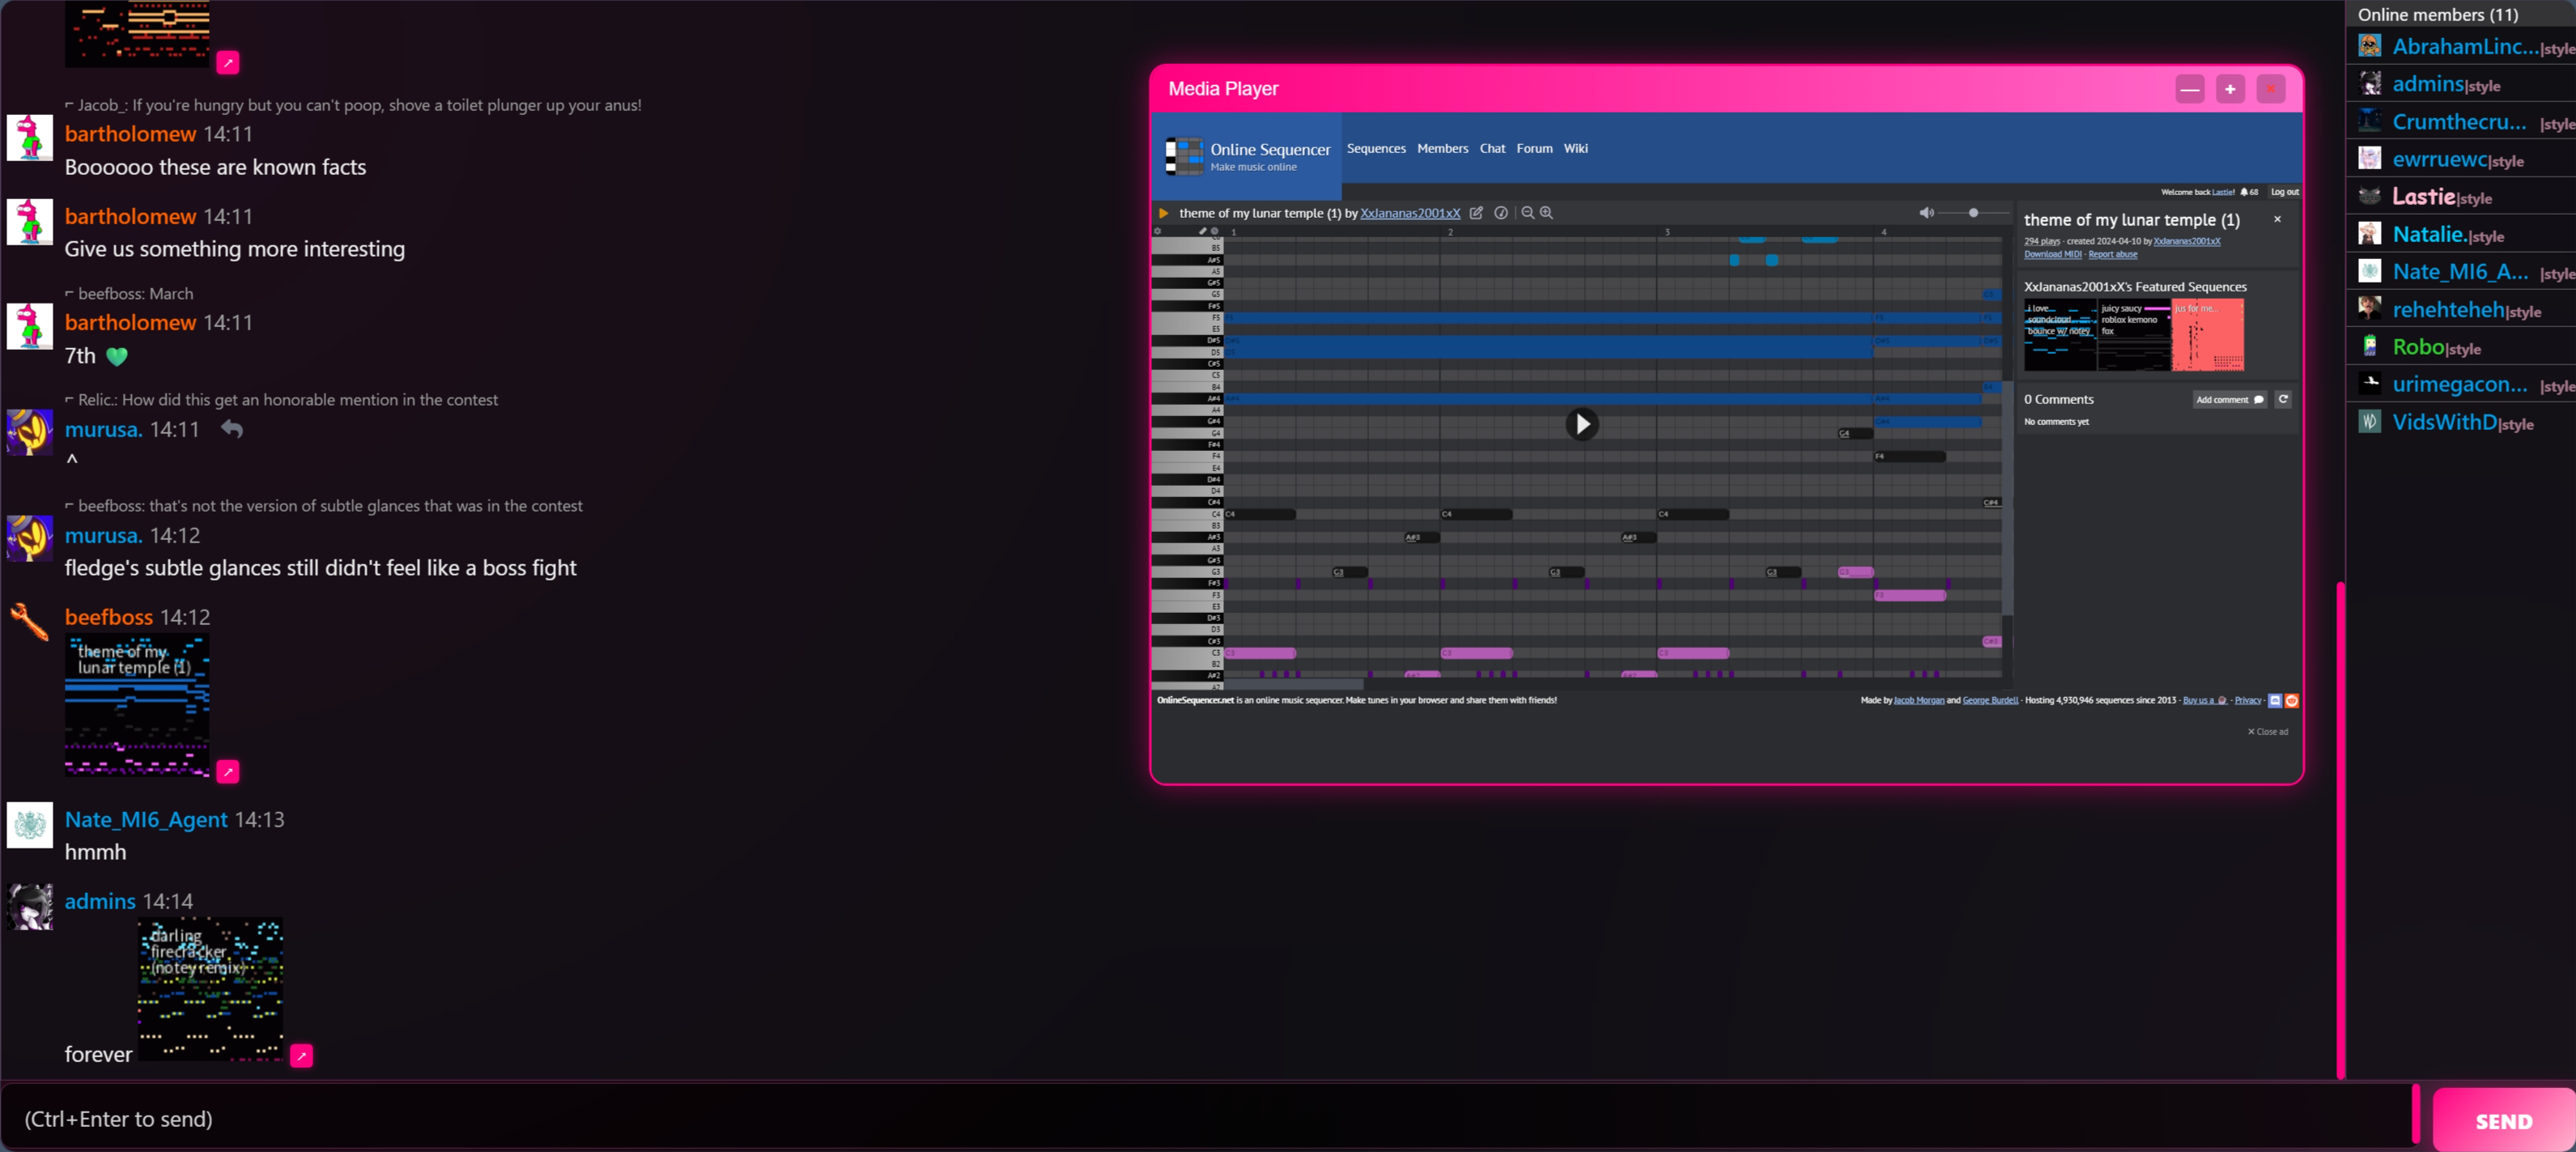The image size is (2576, 1152).
Task: Click the notifications bell icon
Action: pyautogui.click(x=2244, y=192)
